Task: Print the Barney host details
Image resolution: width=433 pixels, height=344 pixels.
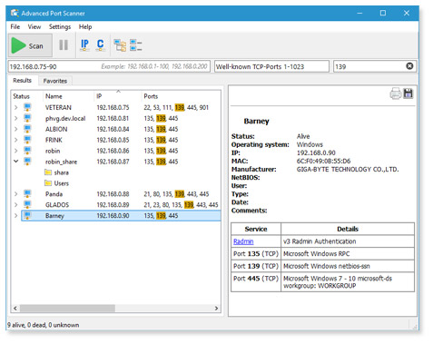Action: [x=395, y=93]
